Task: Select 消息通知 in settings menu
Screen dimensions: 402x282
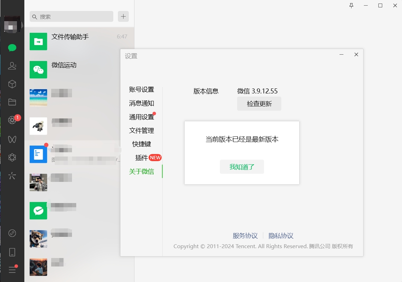Action: click(142, 103)
